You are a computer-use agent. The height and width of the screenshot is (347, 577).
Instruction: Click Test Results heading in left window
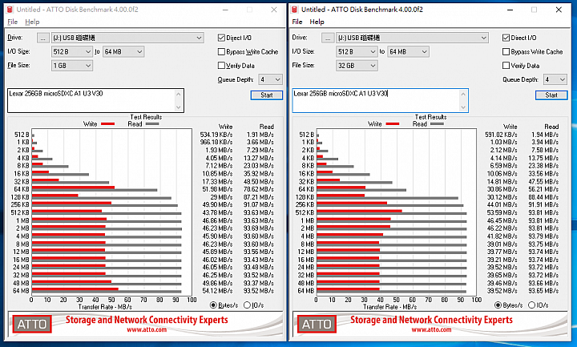tap(146, 117)
